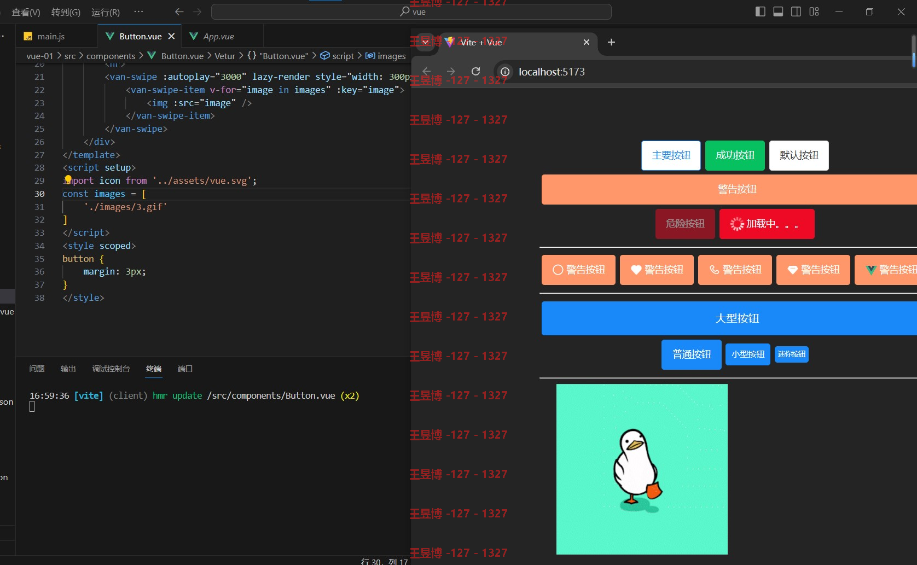The image size is (917, 565).
Task: Open a new browser tab
Action: [x=612, y=42]
